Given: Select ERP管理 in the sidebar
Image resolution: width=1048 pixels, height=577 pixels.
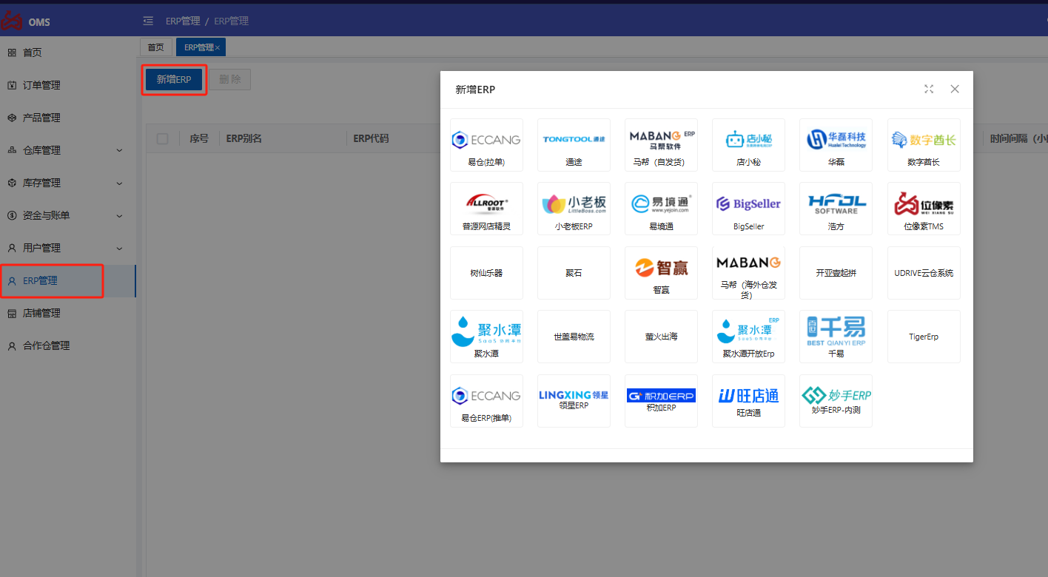Looking at the screenshot, I should [x=68, y=280].
